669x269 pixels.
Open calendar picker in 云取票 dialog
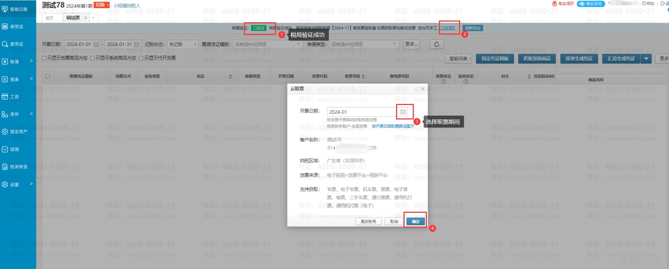pyautogui.click(x=403, y=112)
